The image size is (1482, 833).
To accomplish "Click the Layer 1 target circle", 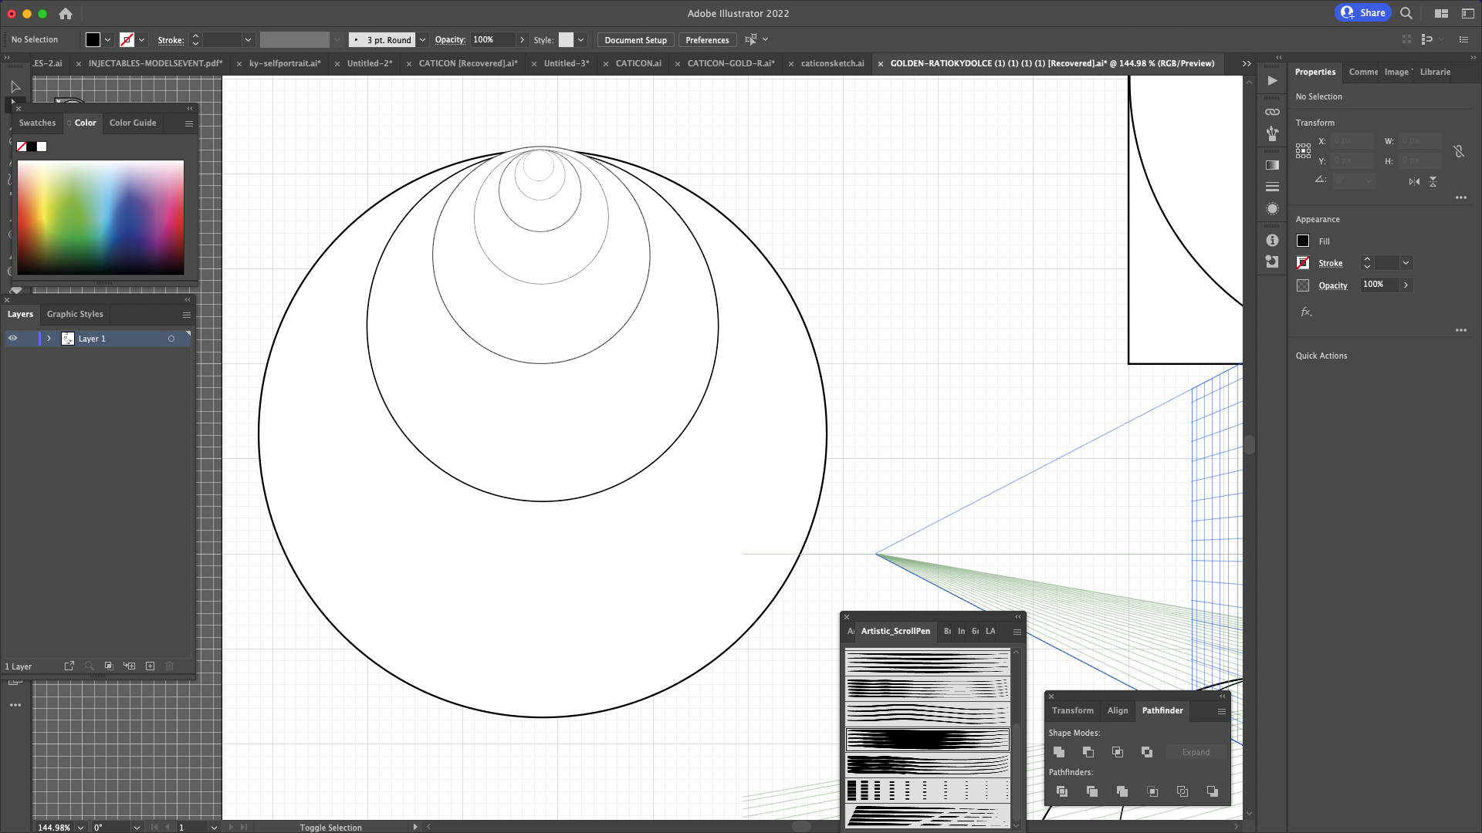I will pyautogui.click(x=171, y=339).
